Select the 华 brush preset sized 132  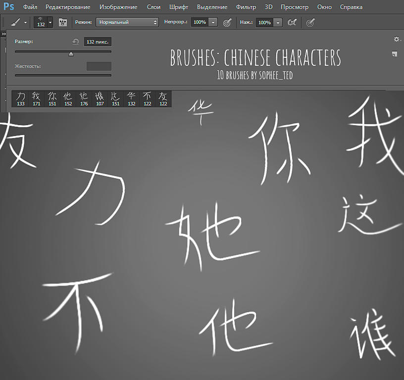(131, 99)
